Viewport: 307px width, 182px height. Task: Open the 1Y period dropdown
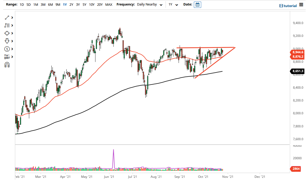click(x=173, y=4)
